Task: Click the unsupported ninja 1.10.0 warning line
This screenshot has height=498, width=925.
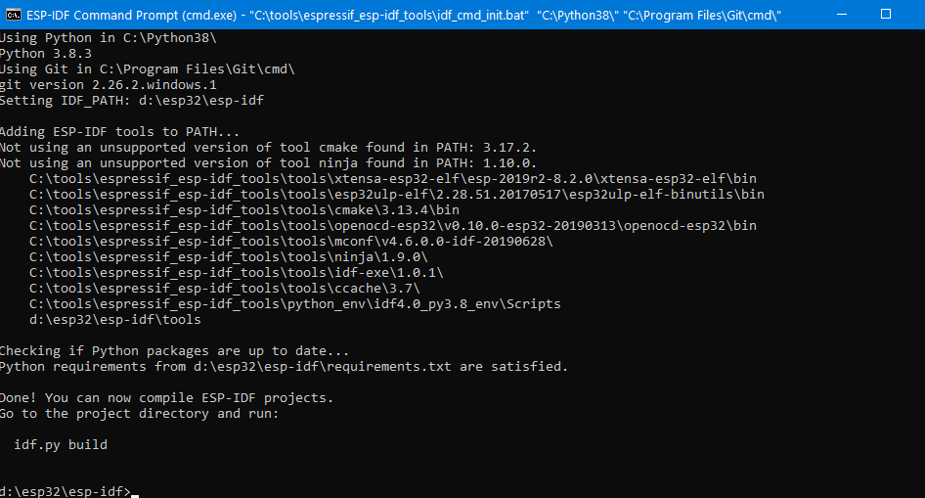Action: (268, 163)
